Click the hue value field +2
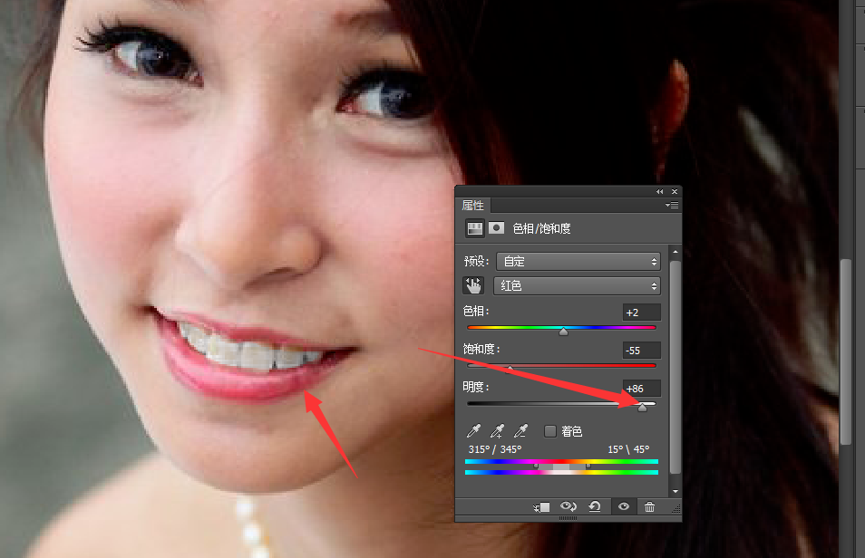The image size is (865, 558). (x=641, y=313)
